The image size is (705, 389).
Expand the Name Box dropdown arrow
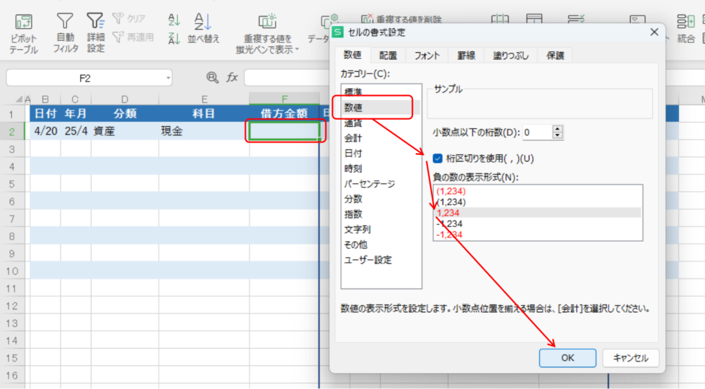168,78
